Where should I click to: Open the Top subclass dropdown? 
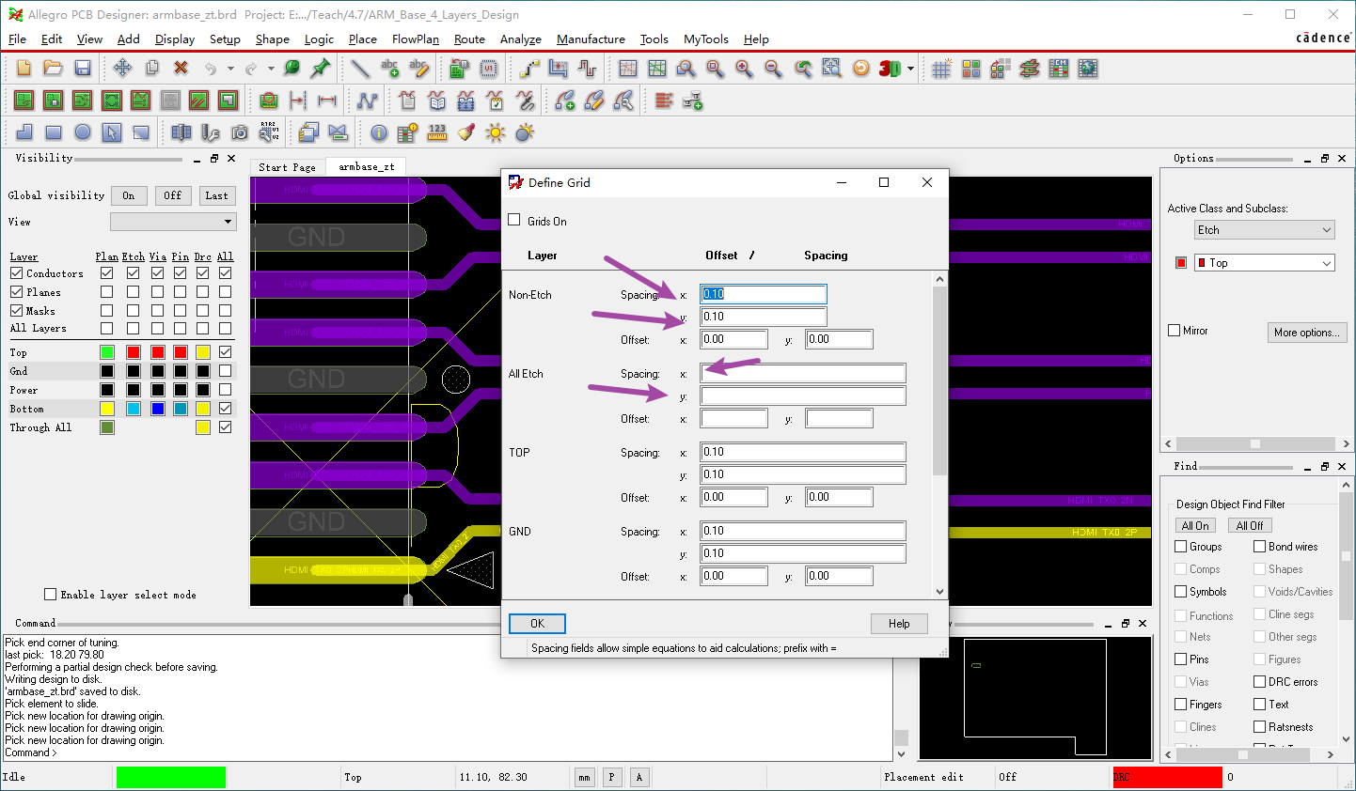click(1265, 263)
